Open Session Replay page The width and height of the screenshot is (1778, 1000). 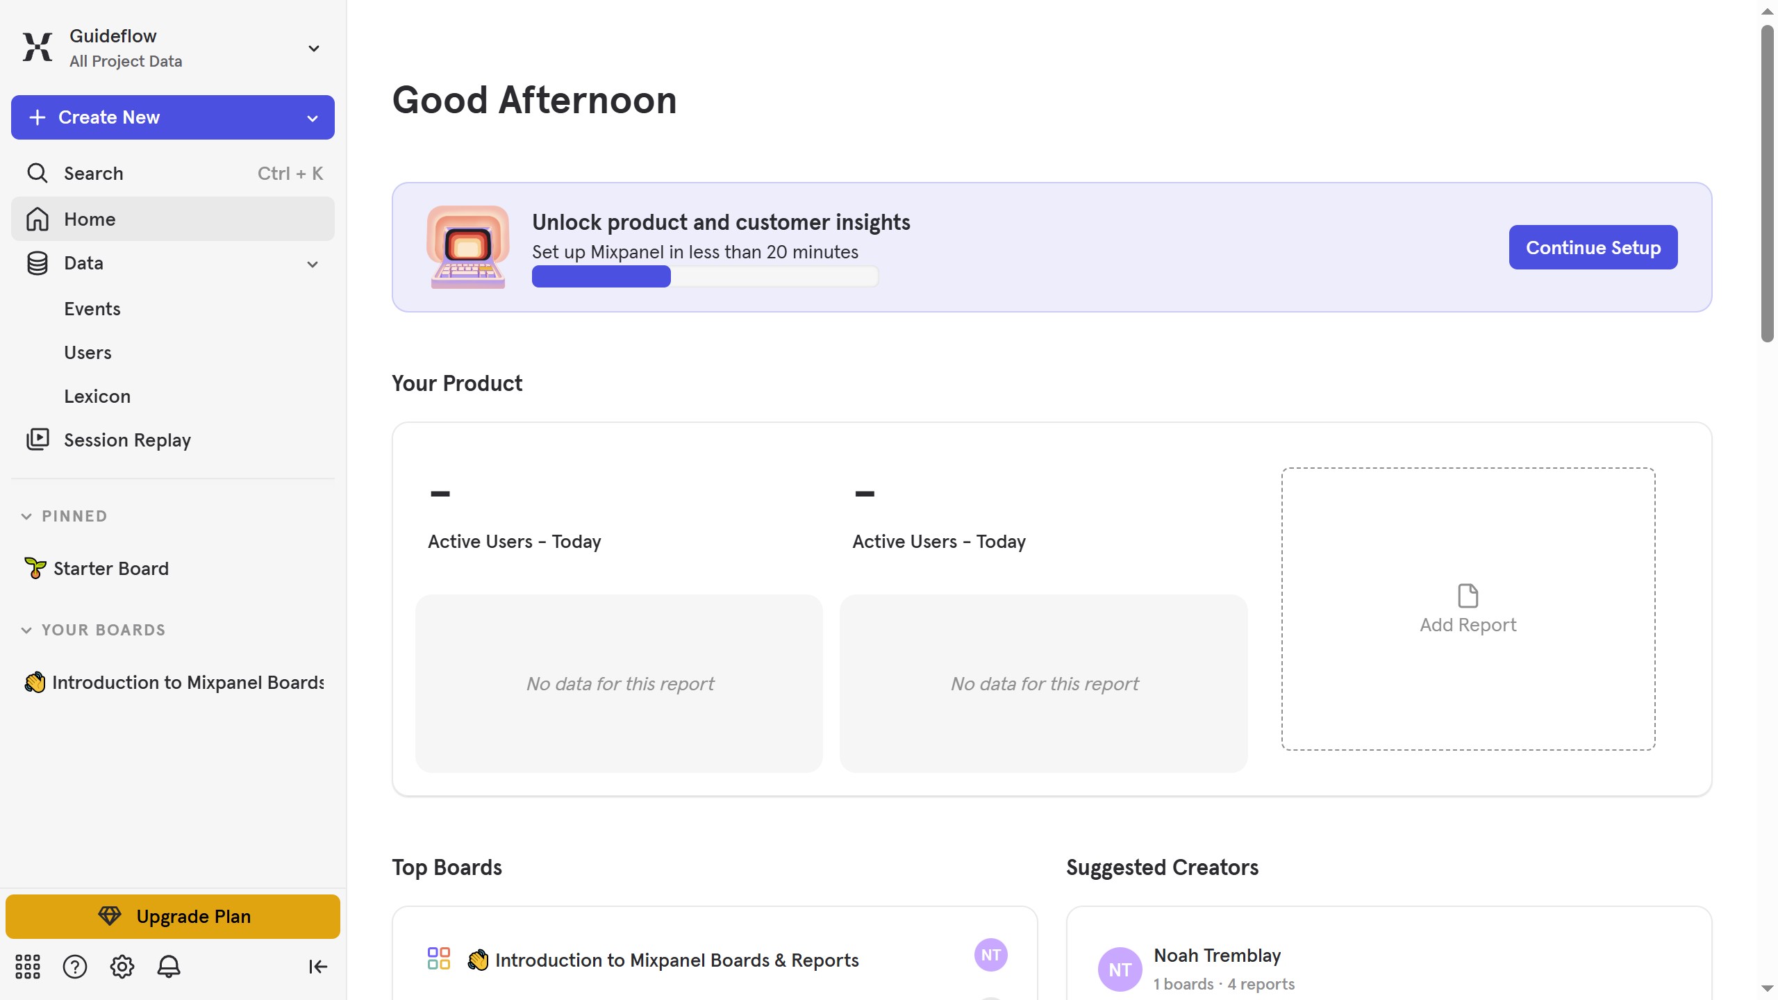pos(173,440)
